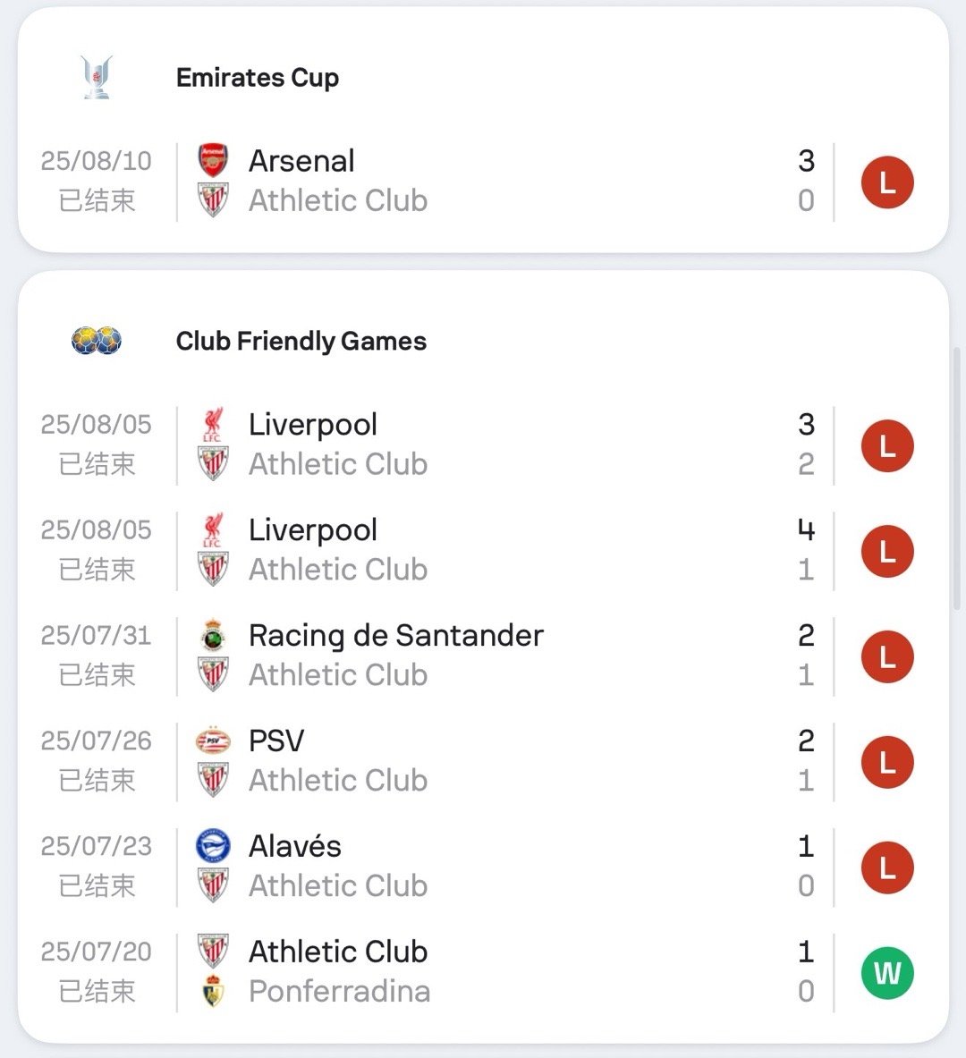Click the vertical scrollbar on the right edge
Image resolution: width=966 pixels, height=1058 pixels.
point(956,479)
